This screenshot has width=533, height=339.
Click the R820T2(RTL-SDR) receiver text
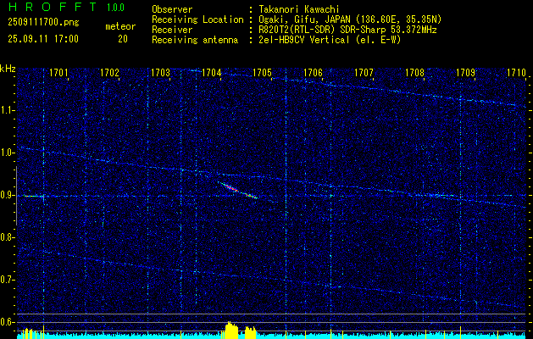tap(347, 30)
